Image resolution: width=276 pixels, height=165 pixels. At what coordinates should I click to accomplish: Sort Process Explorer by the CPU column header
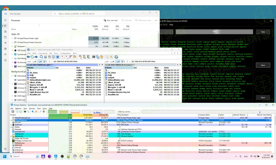(x=60, y=115)
